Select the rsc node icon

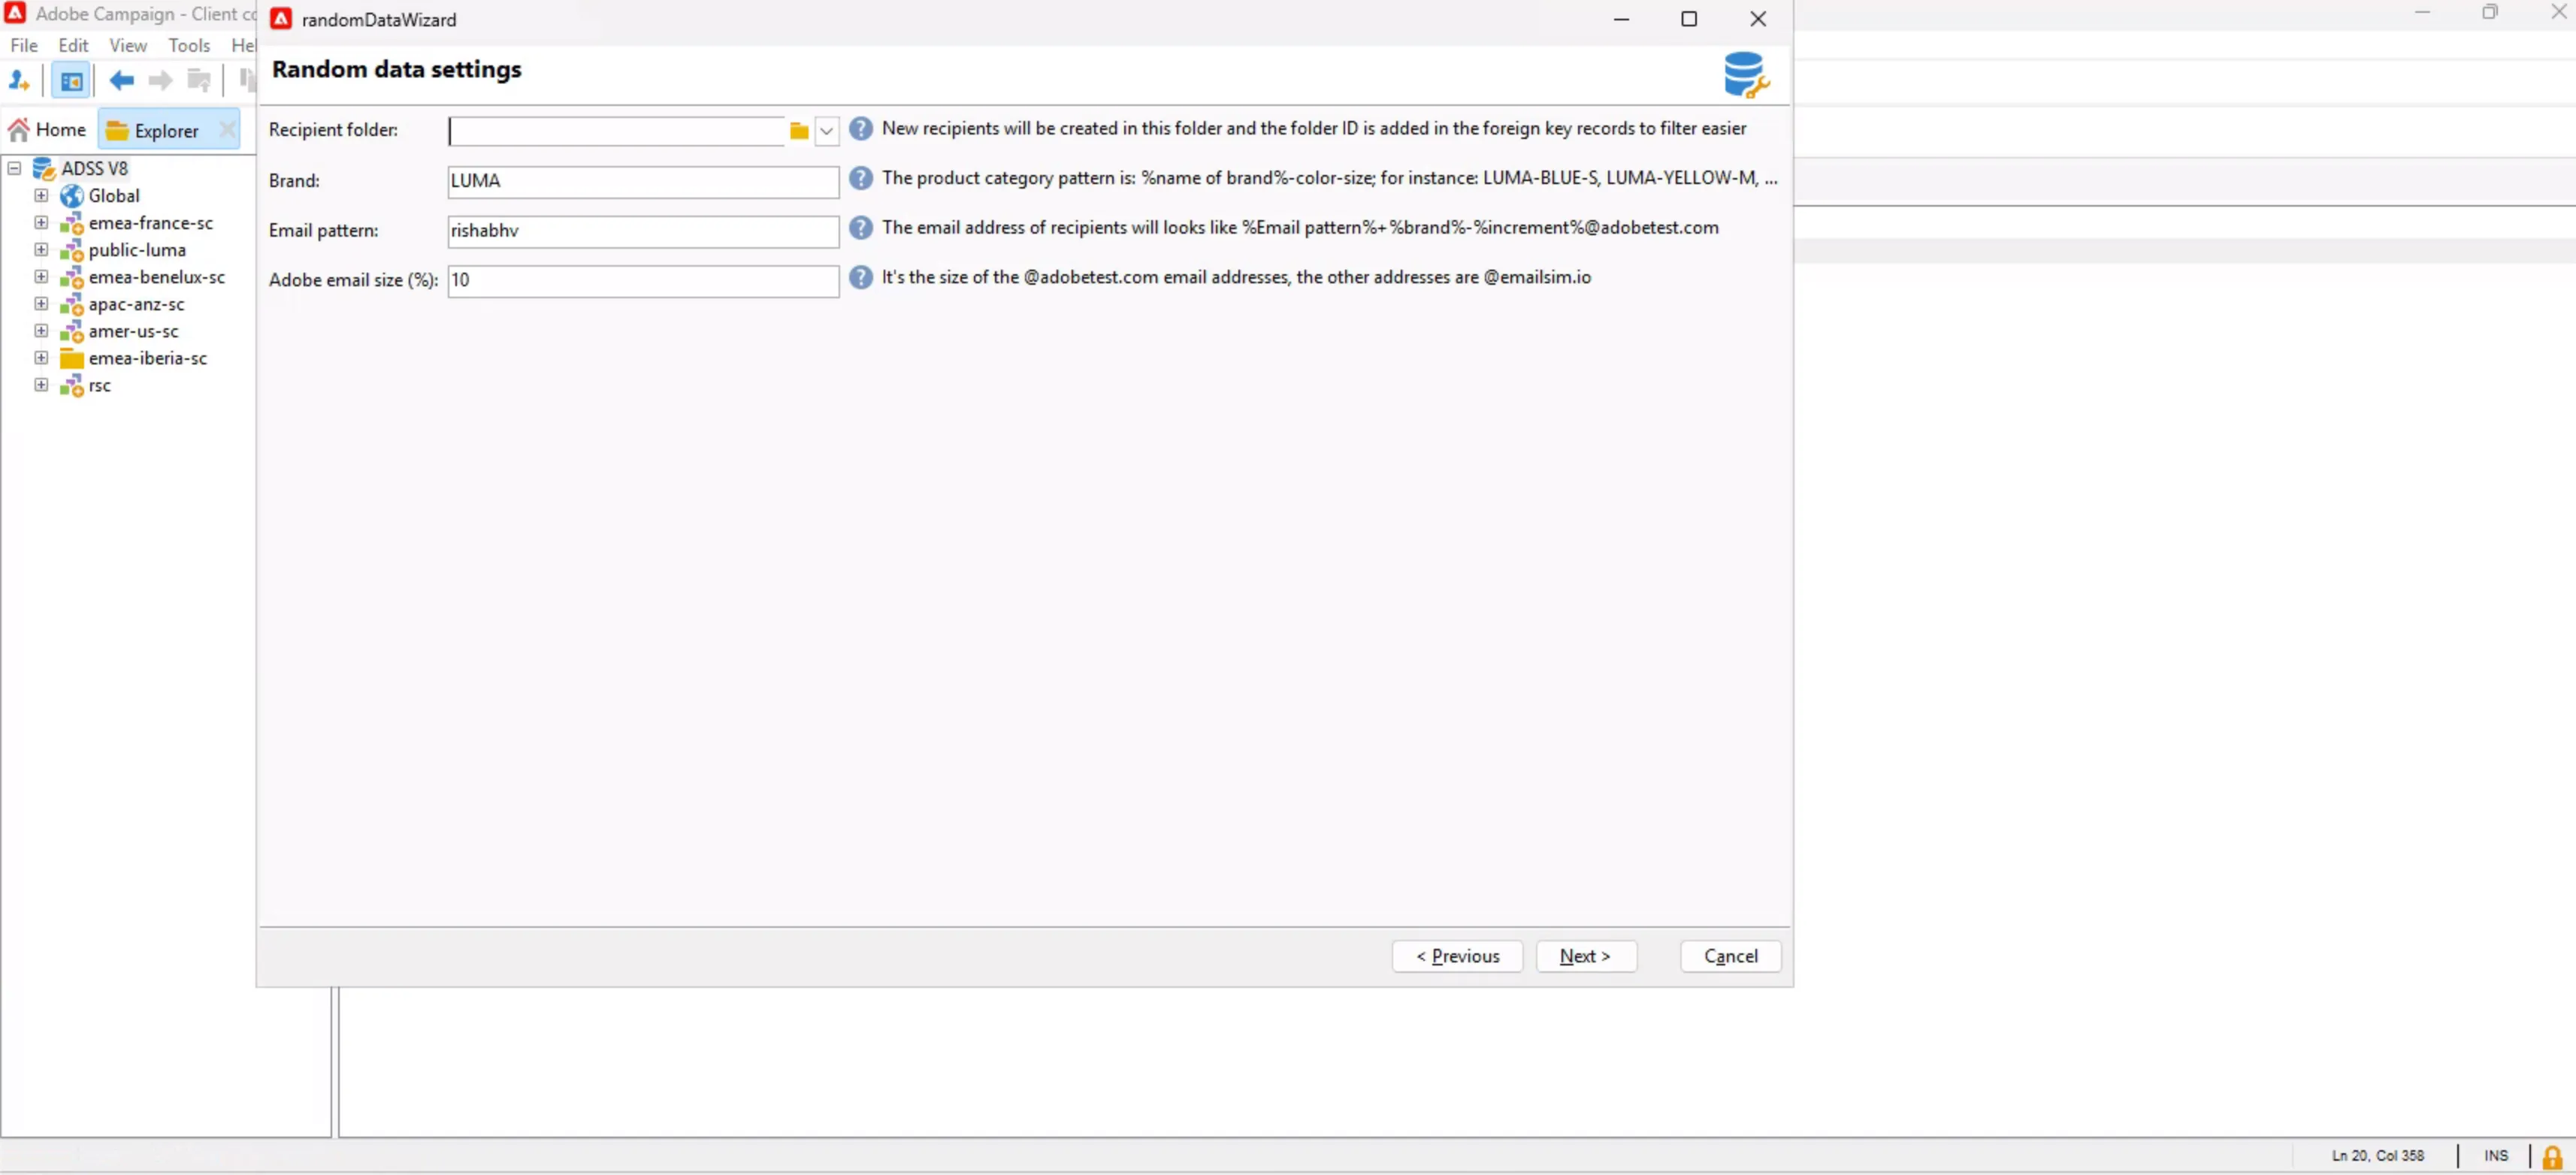click(71, 385)
